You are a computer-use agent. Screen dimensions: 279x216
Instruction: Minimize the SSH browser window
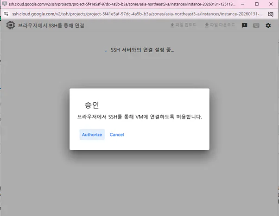pyautogui.click(x=242, y=4)
